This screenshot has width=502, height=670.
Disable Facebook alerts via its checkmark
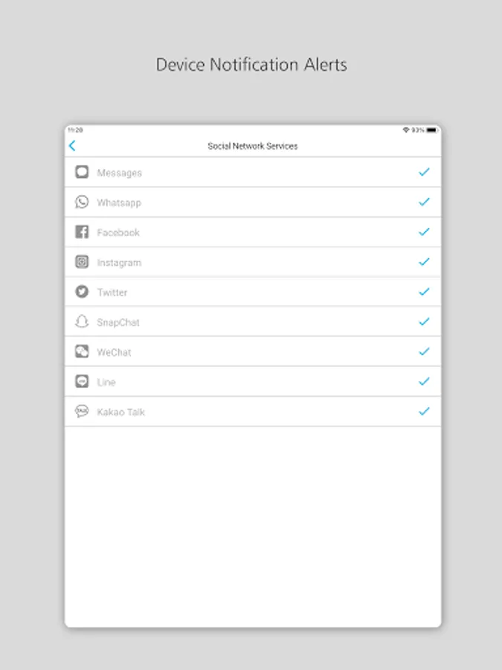[424, 232]
